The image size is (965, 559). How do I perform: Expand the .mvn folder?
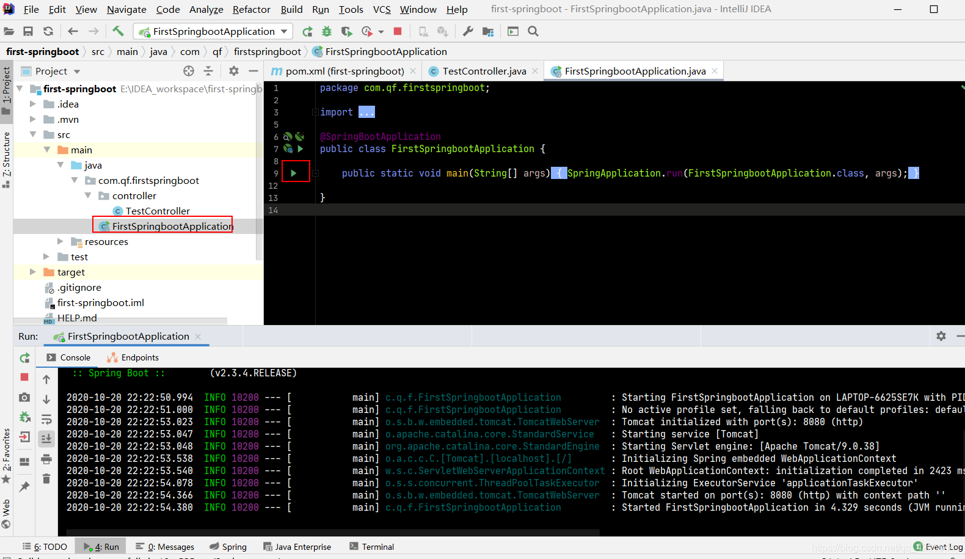pyautogui.click(x=33, y=119)
